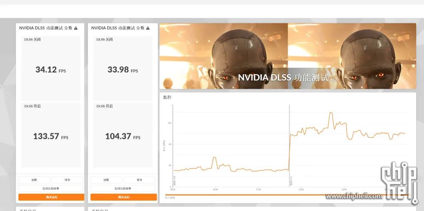Click the highest peak of the orange FPS line
424x211 pixels.
click(x=331, y=113)
